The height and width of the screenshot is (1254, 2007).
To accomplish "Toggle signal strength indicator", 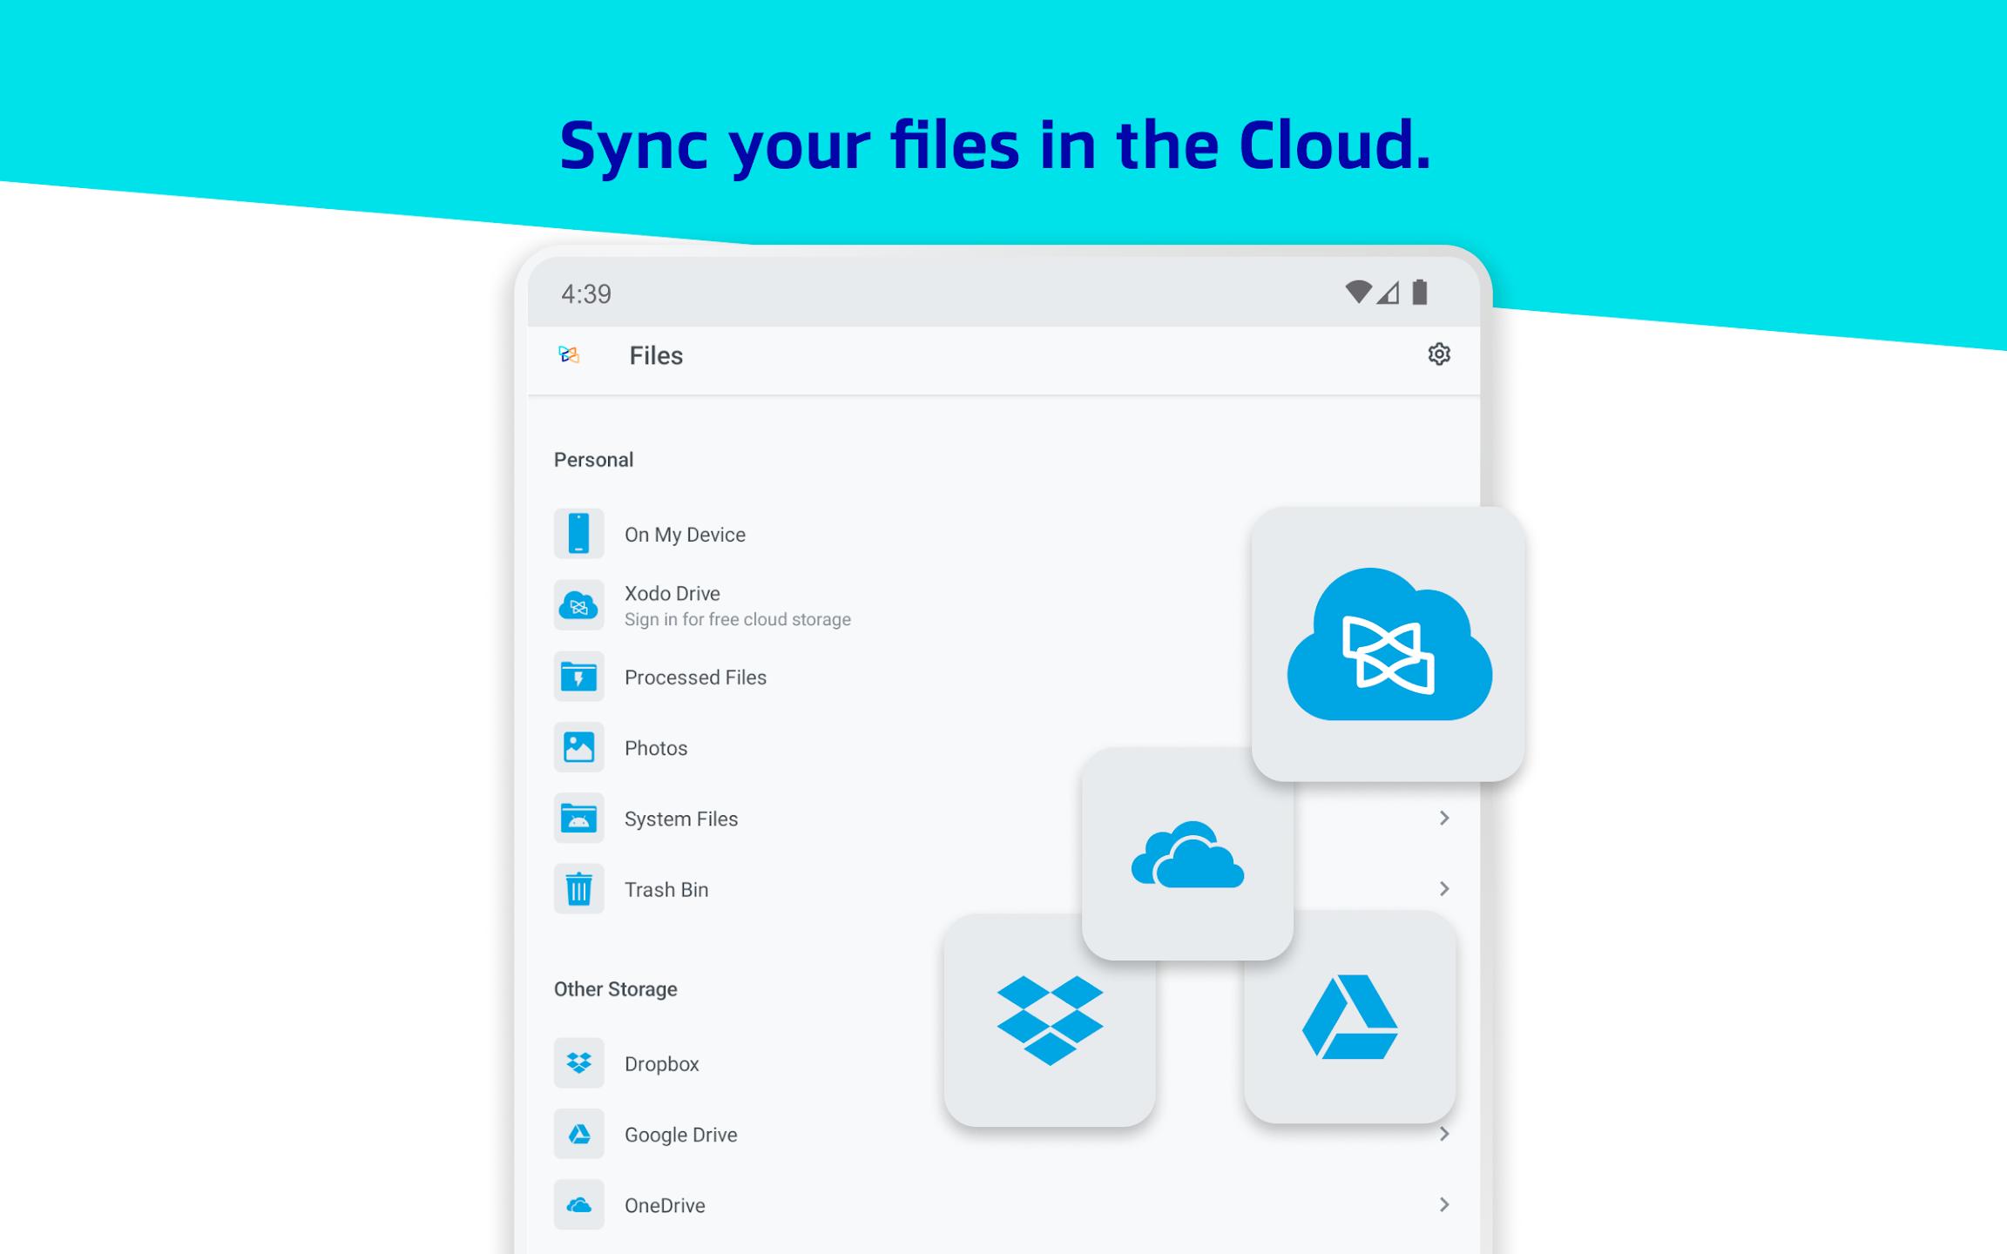I will click(1390, 293).
